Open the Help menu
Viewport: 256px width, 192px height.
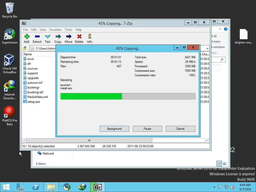click(78, 30)
